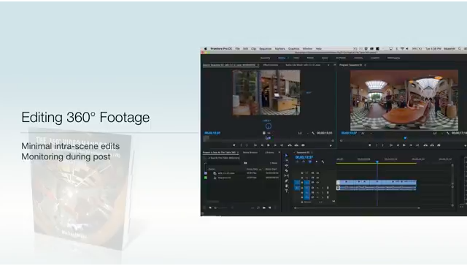Switch to the Assembly workspace
This screenshot has width=467, height=266.
(266, 58)
